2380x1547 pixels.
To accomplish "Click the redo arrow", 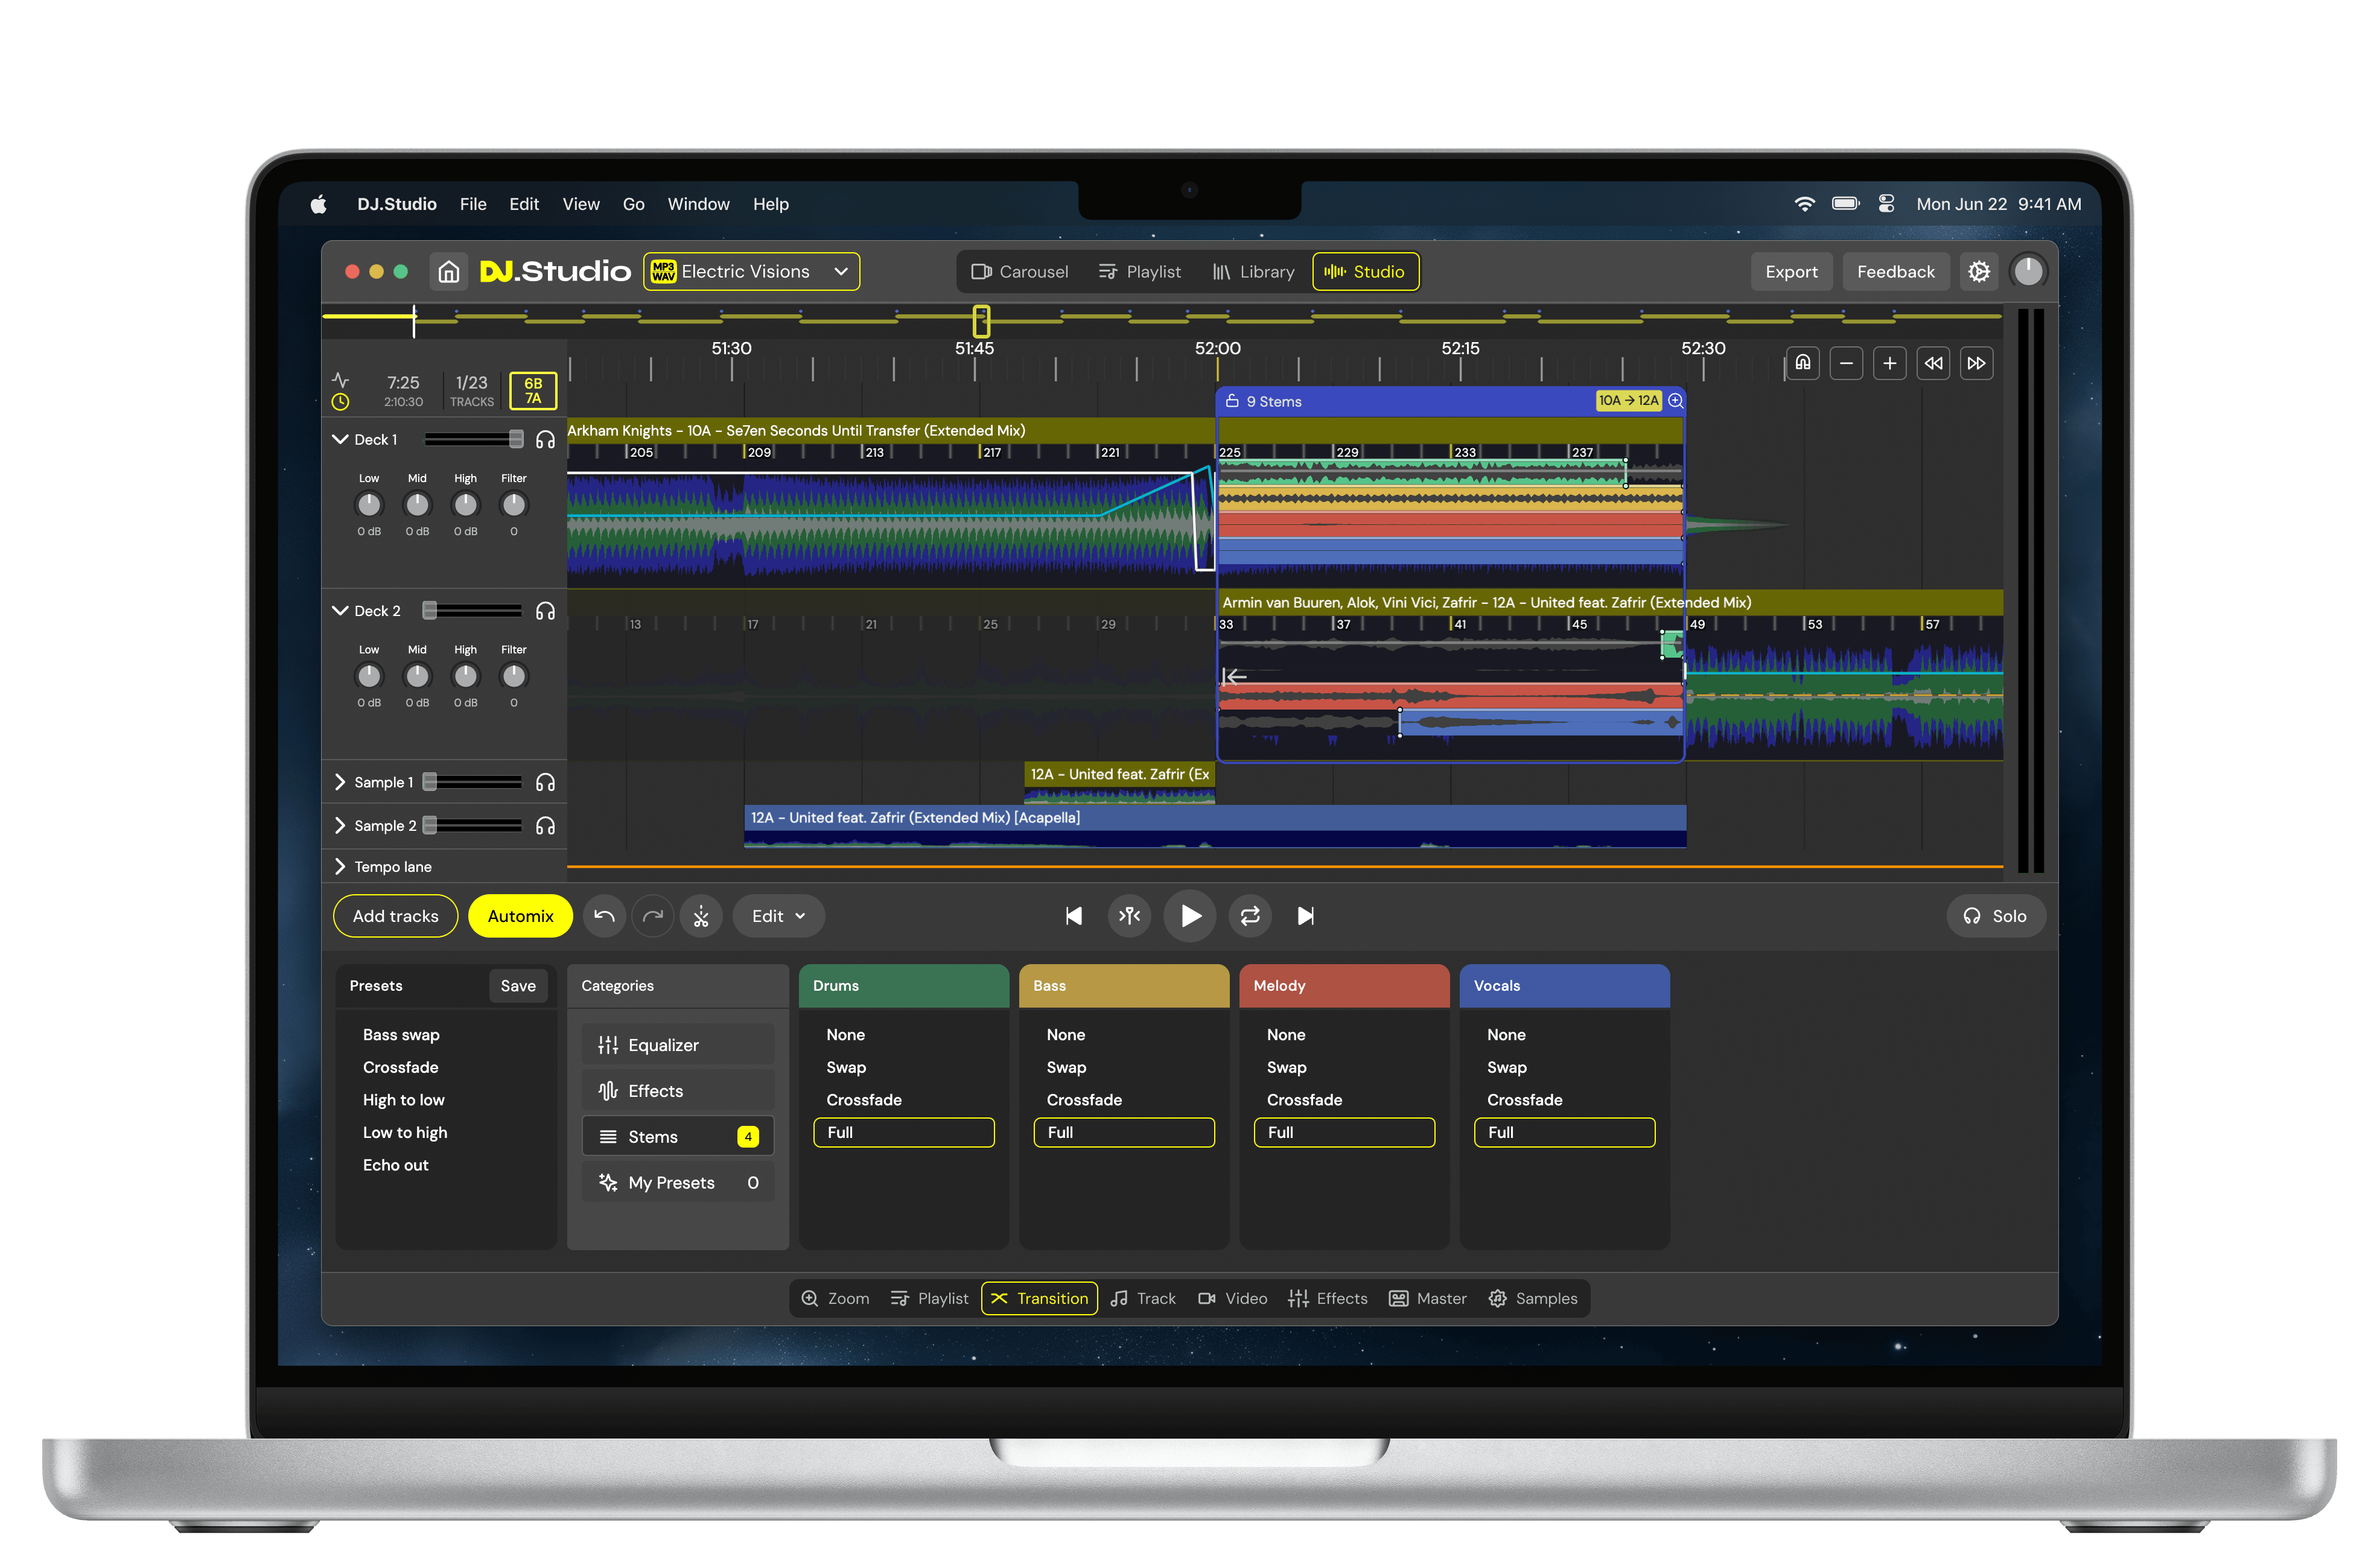I will click(x=652, y=916).
